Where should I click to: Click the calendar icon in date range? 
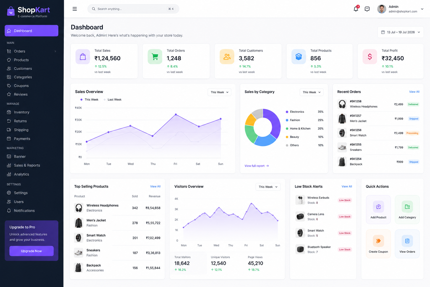pyautogui.click(x=383, y=32)
